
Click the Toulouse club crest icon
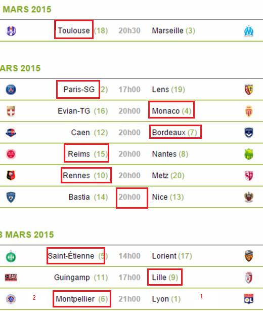pos(11,31)
